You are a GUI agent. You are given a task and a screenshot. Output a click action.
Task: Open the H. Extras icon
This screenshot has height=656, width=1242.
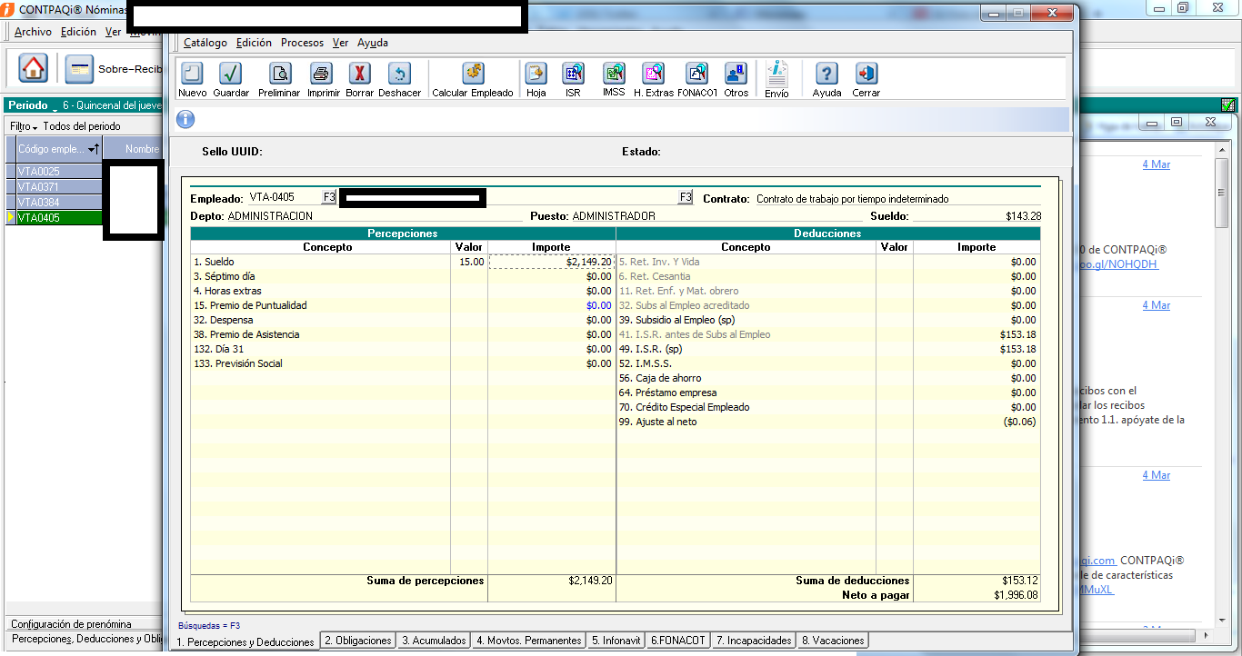pos(654,74)
